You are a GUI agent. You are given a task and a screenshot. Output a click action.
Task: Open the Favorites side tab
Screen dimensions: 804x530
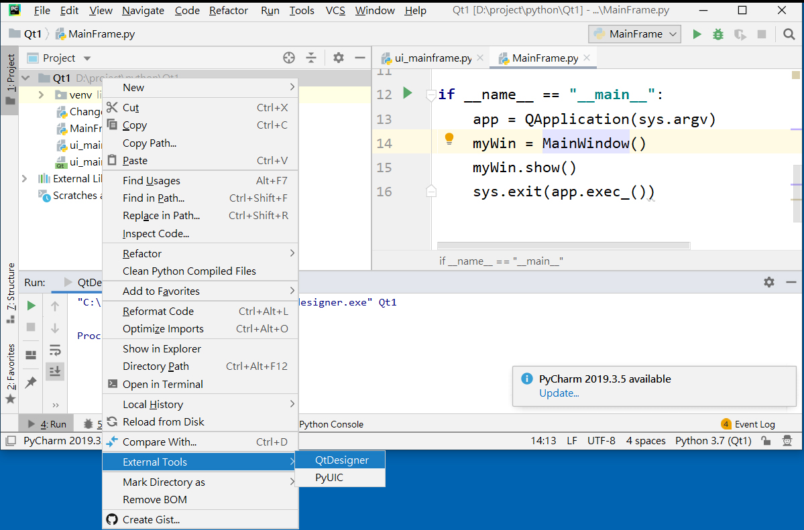click(10, 373)
